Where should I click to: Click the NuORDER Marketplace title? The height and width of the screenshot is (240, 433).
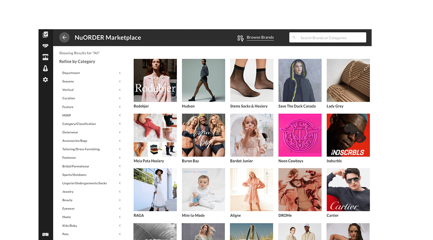[108, 38]
